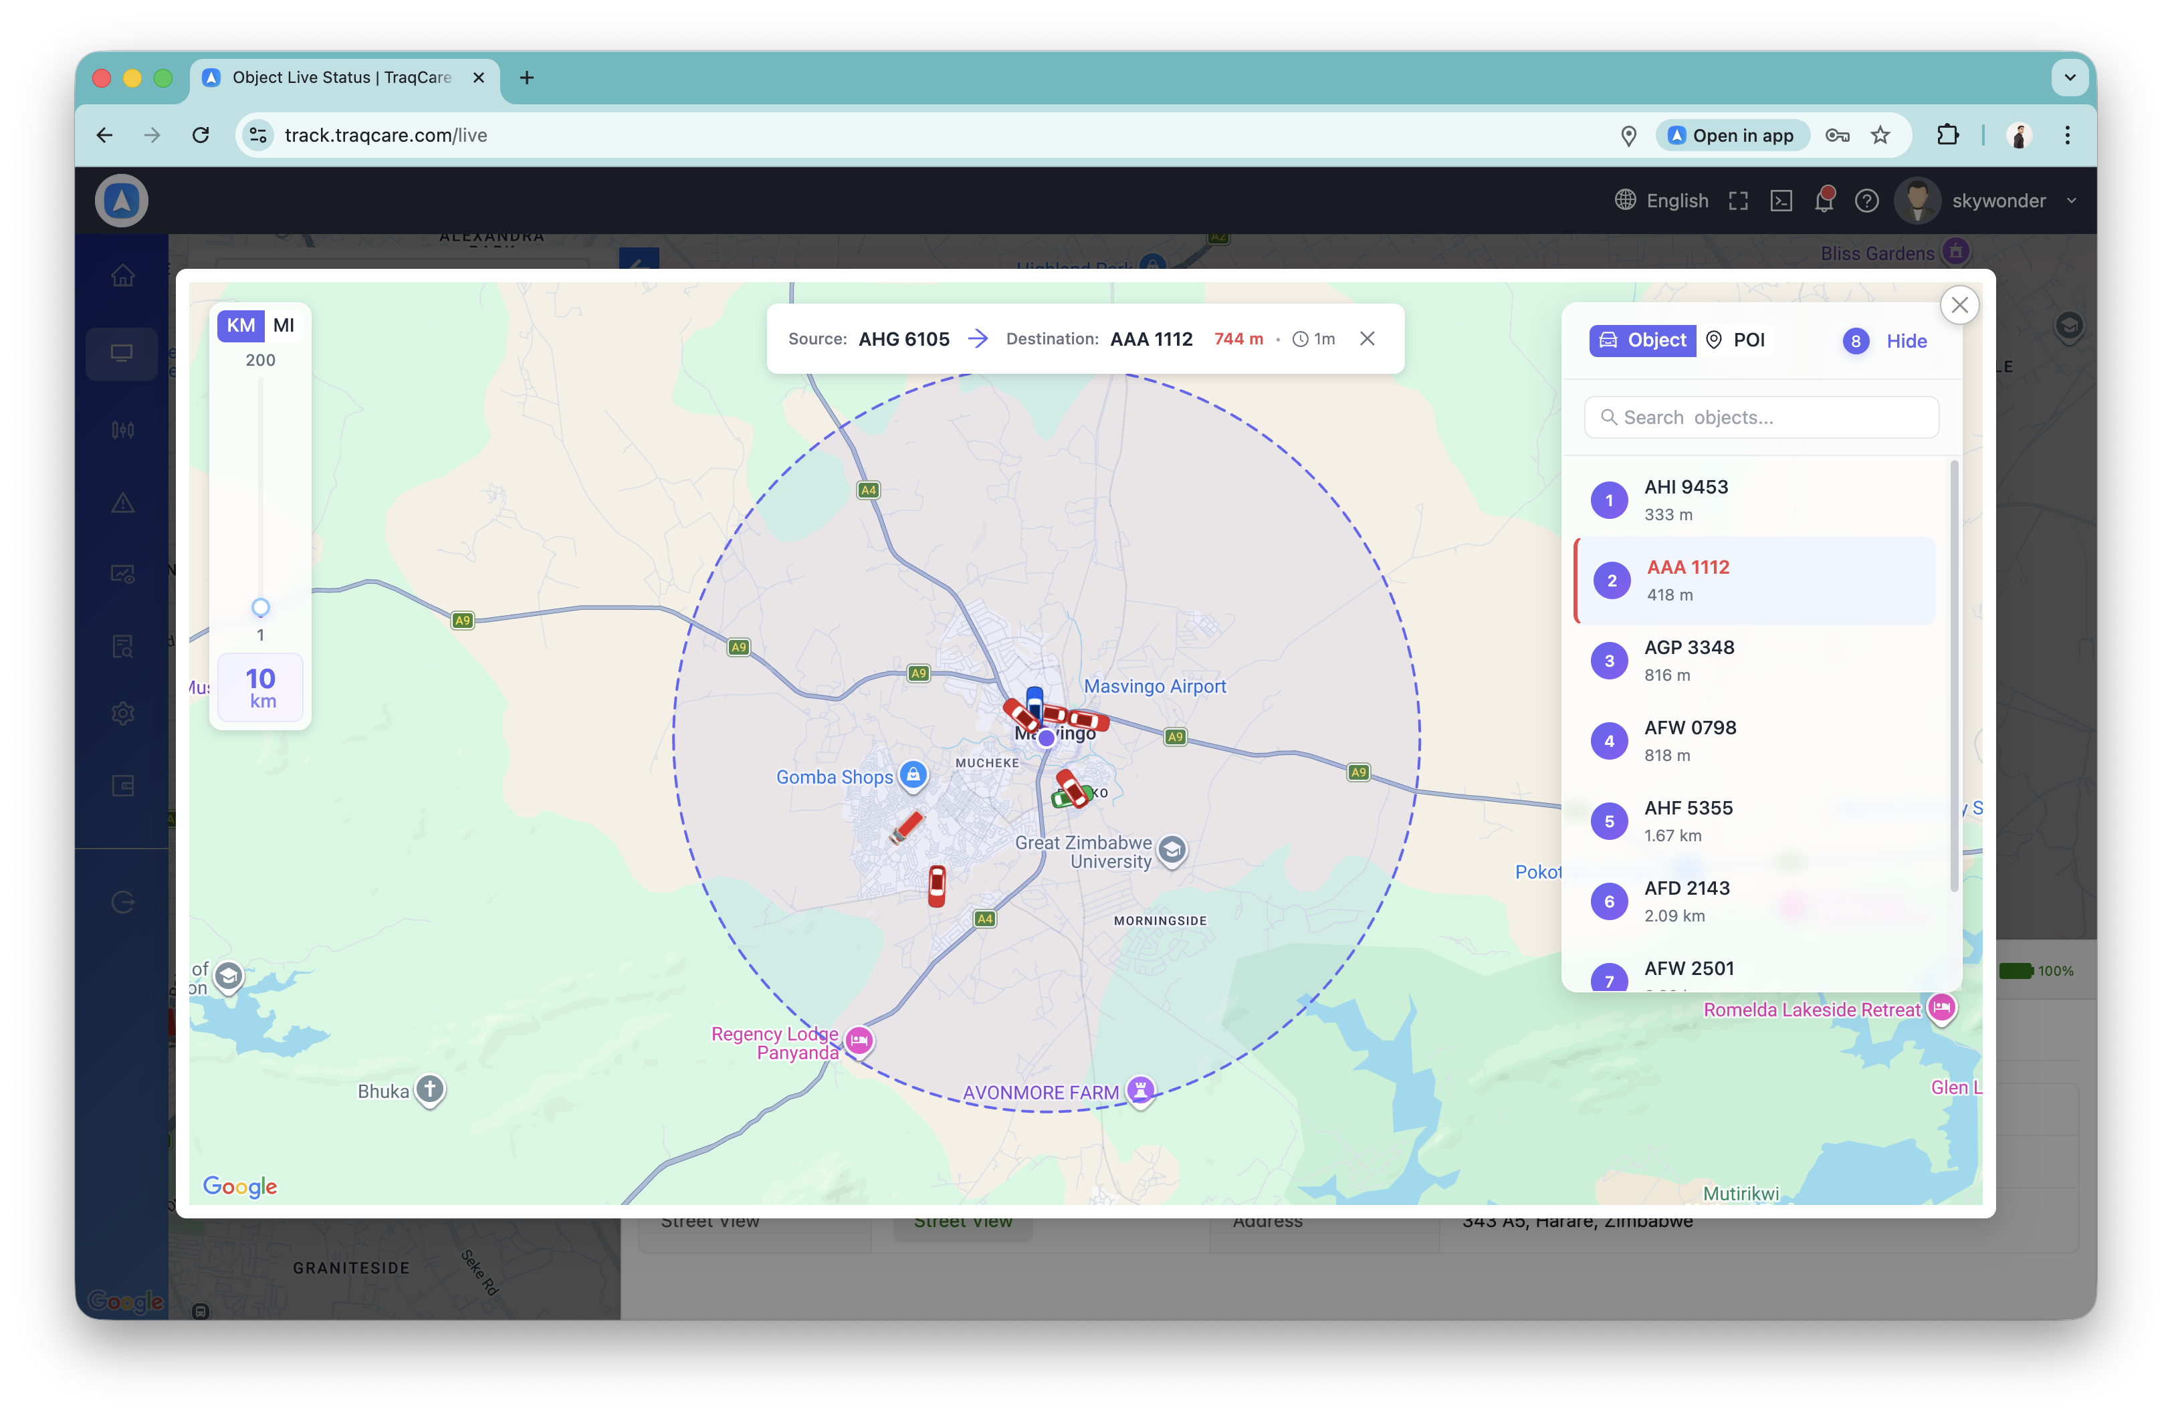2172x1419 pixels.
Task: Click browser location pin icon
Action: point(1629,136)
